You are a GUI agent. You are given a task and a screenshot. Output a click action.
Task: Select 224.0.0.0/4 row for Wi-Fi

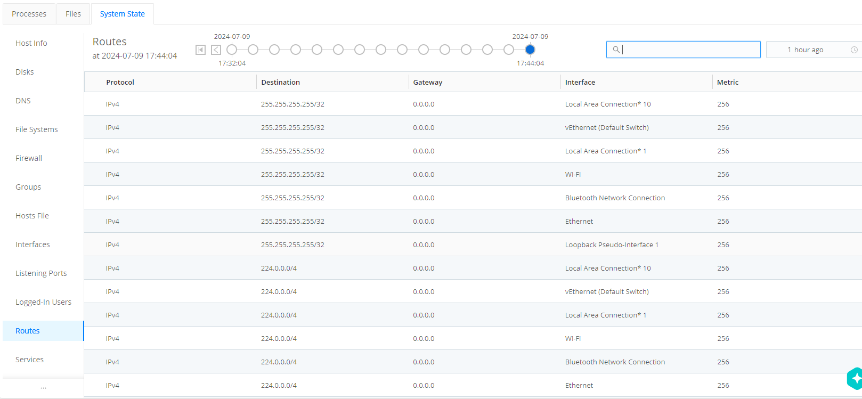(x=473, y=338)
